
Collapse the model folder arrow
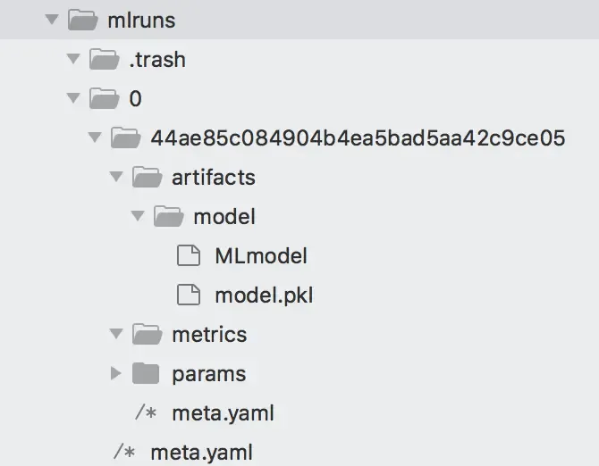coord(137,215)
